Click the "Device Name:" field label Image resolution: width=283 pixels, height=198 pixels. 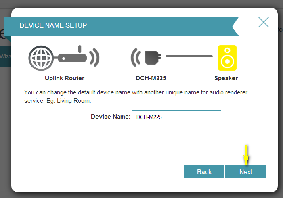[110, 117]
